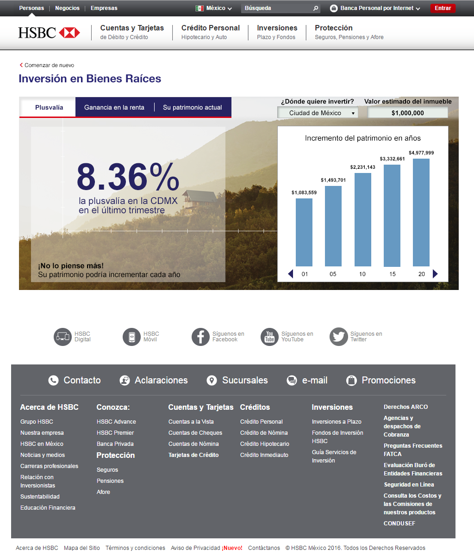Image resolution: width=474 pixels, height=555 pixels.
Task: Open Derechos ARCO link
Action: coord(406,407)
